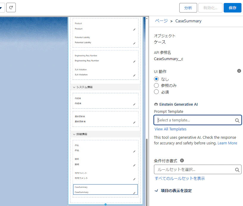Click the canvas scrollbar up arrow

tap(147, 18)
